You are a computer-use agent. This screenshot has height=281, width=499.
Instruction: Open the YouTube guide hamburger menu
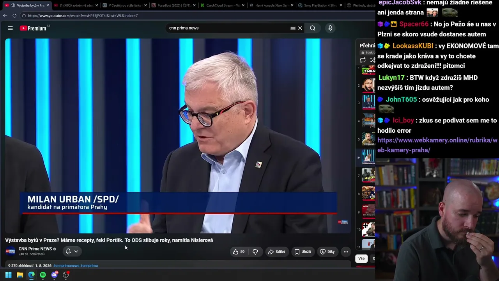(x=11, y=28)
